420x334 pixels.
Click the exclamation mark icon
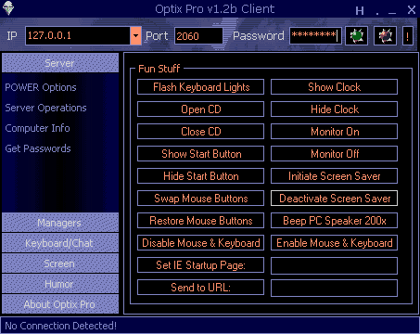(x=408, y=36)
